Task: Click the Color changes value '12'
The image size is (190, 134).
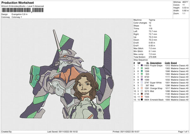Action: coord(150,23)
